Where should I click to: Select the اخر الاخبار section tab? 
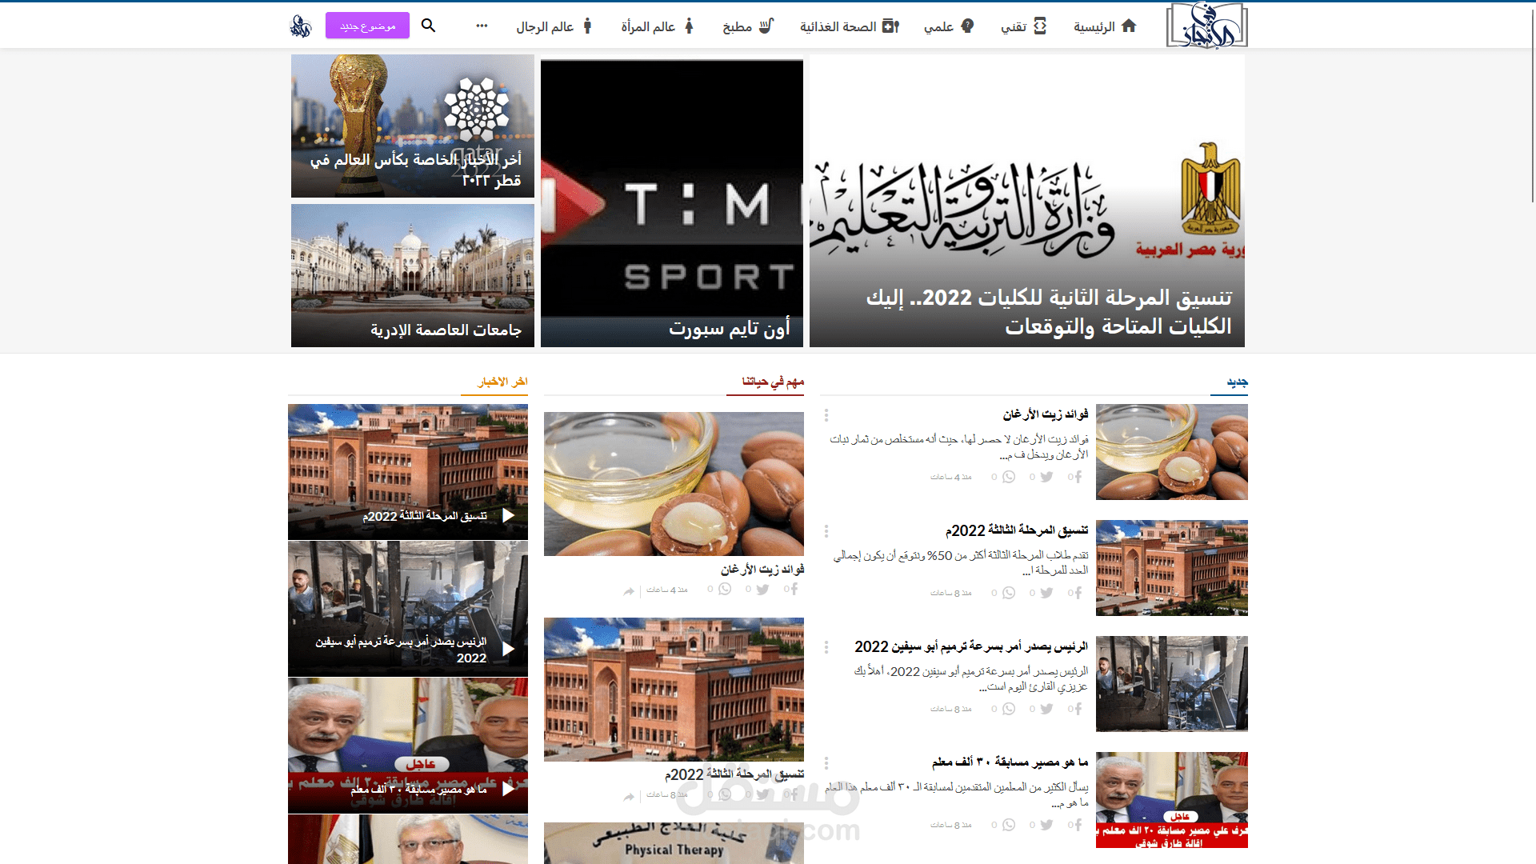[502, 382]
